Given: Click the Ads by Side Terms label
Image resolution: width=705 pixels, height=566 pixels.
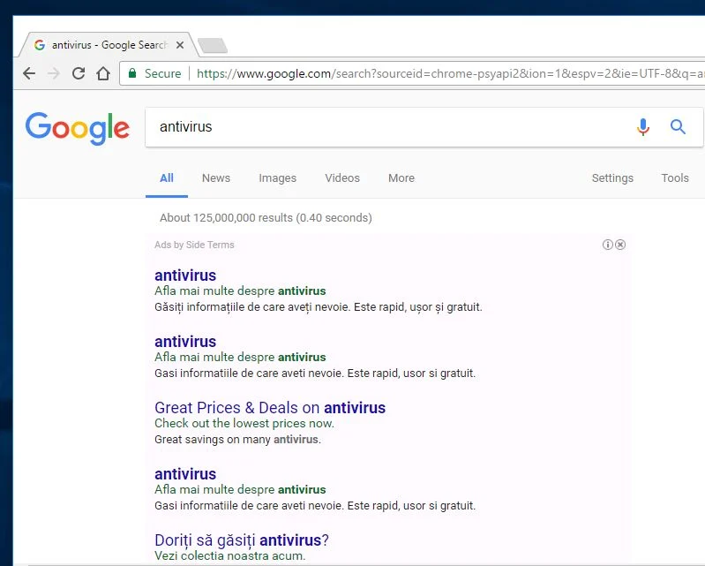Looking at the screenshot, I should (x=194, y=245).
